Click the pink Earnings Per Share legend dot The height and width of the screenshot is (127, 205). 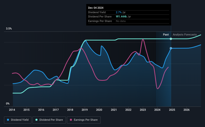[x=71, y=120]
